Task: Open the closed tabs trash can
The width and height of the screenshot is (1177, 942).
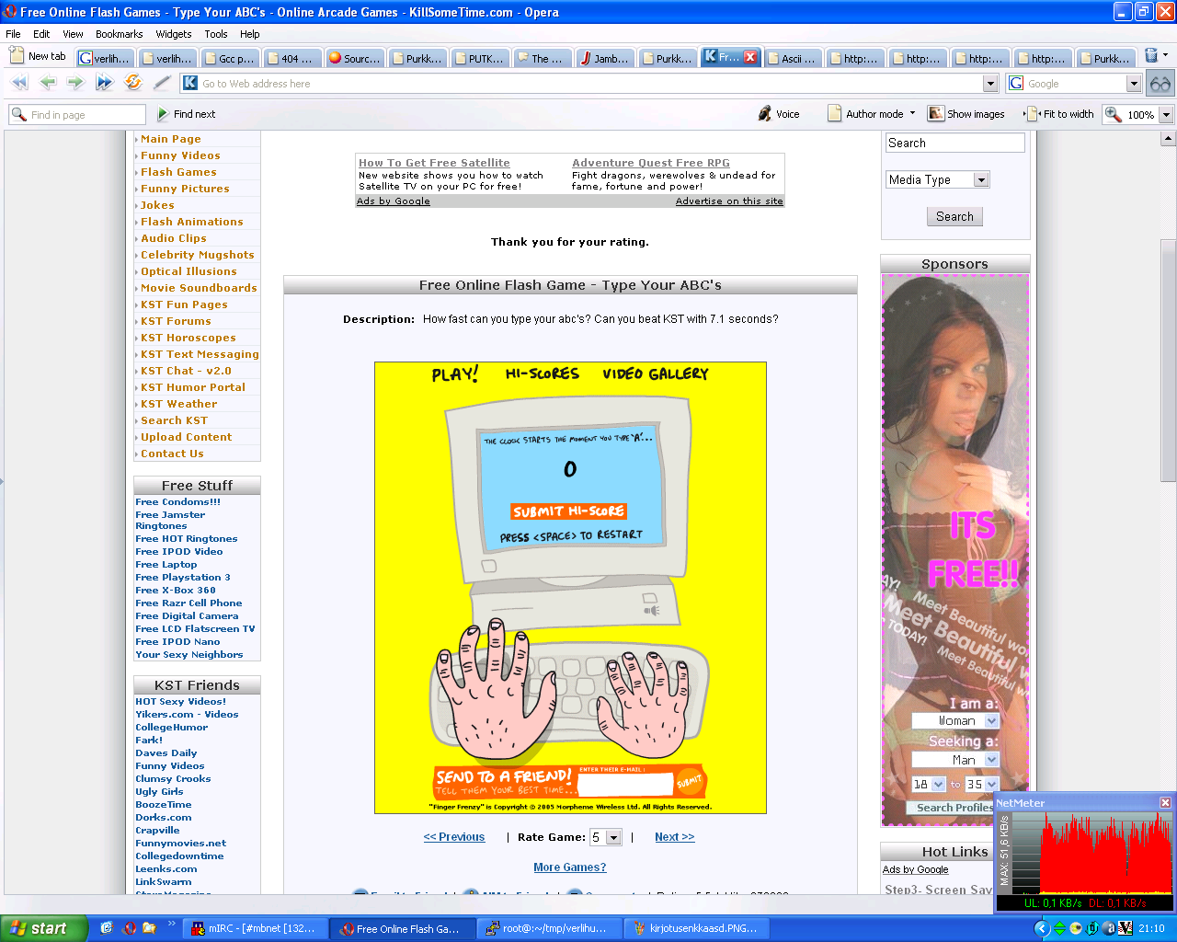Action: coord(1151,56)
